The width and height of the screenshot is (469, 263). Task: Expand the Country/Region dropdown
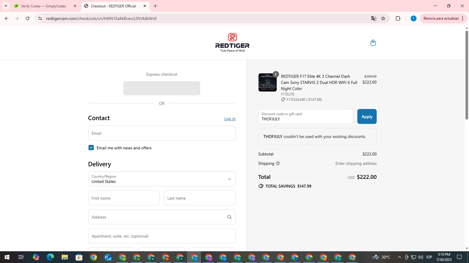click(162, 179)
